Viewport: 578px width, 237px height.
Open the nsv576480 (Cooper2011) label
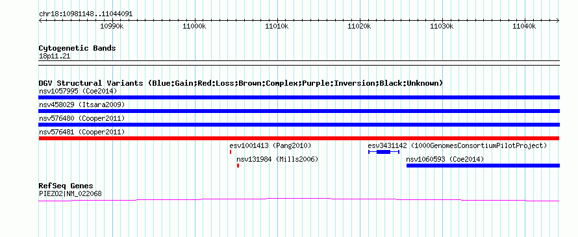click(x=82, y=118)
